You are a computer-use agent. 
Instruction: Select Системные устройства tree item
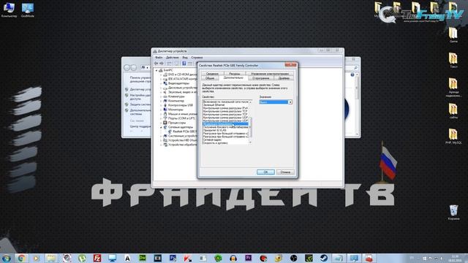pos(182,136)
